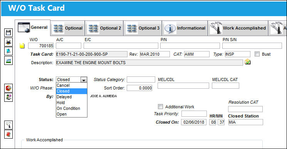The width and height of the screenshot is (287, 149).
Task: Click the MEL/CDL CAT input field
Action: click(x=225, y=86)
